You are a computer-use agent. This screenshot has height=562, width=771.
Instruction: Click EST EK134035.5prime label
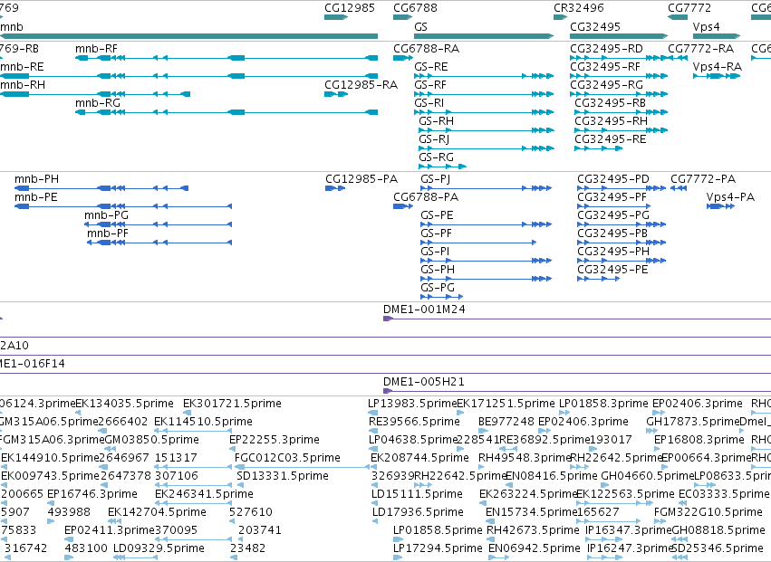(124, 404)
